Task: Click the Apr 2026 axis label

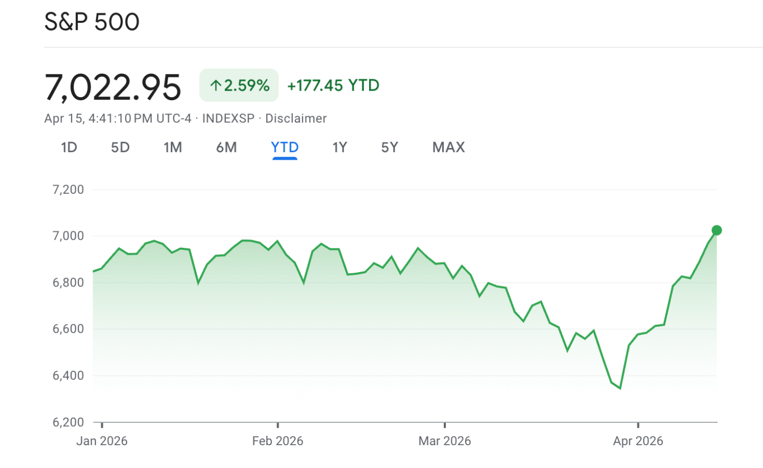Action: pyautogui.click(x=638, y=441)
